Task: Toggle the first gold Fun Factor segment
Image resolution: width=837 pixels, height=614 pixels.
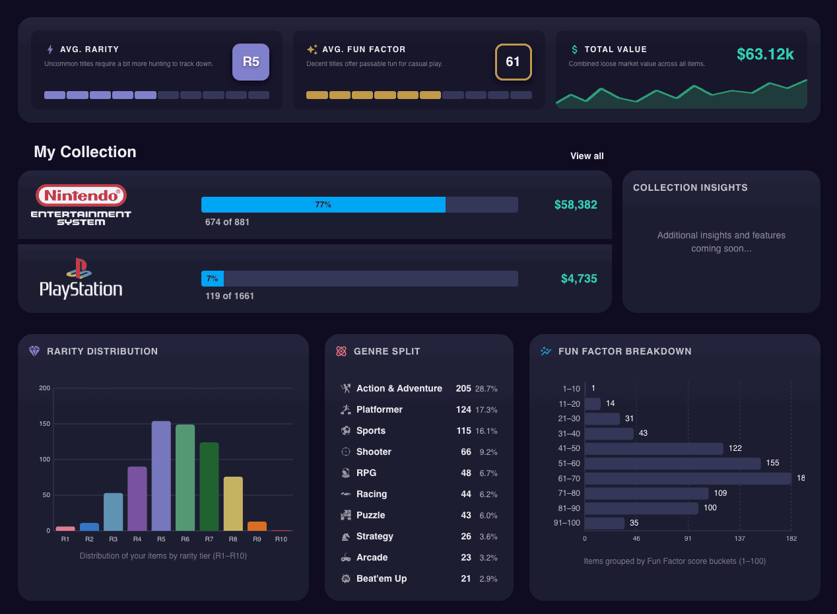Action: tap(317, 95)
